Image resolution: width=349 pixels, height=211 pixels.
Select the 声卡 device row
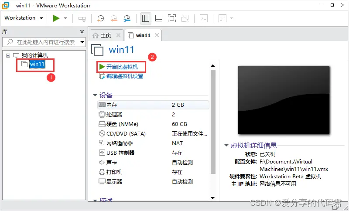(x=153, y=162)
